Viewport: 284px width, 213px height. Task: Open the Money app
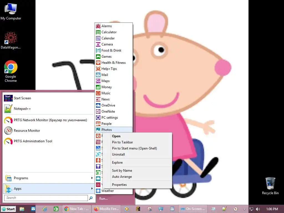coord(113,87)
